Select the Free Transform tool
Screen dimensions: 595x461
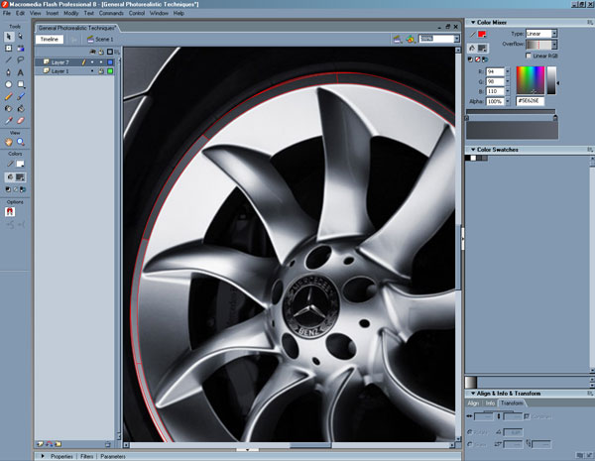[x=9, y=49]
